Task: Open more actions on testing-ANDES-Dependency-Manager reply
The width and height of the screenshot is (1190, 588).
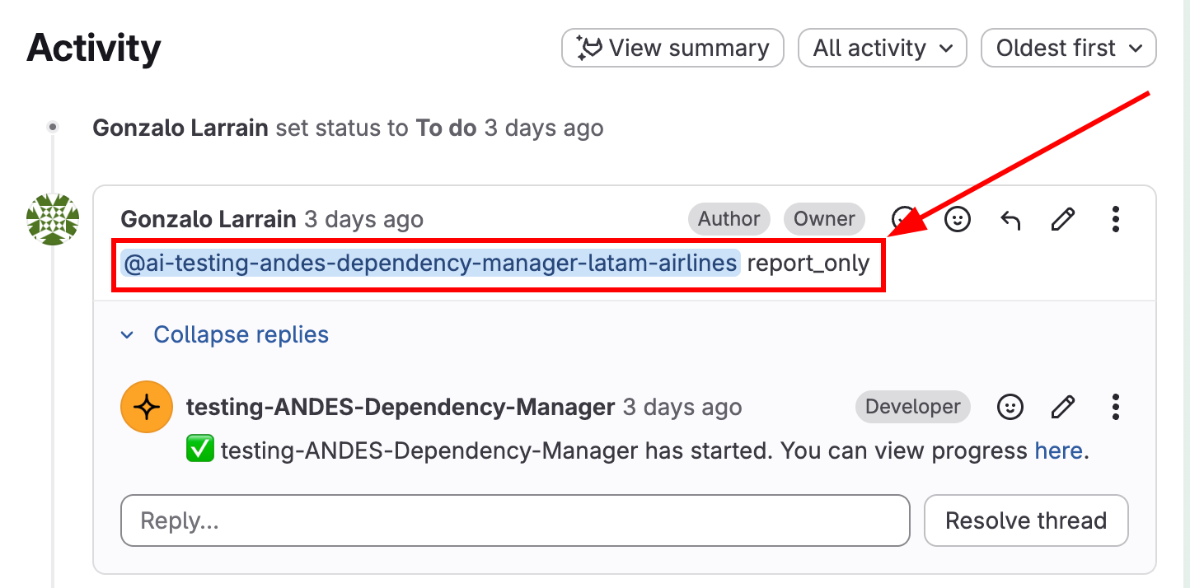Action: click(x=1115, y=407)
